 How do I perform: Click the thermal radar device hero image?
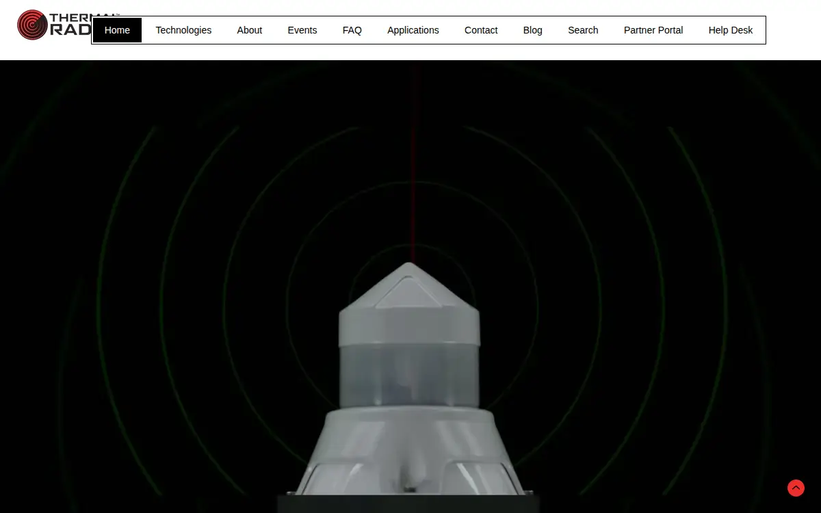click(410, 287)
